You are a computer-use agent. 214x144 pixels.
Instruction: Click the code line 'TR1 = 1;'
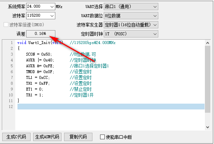coord(35,95)
